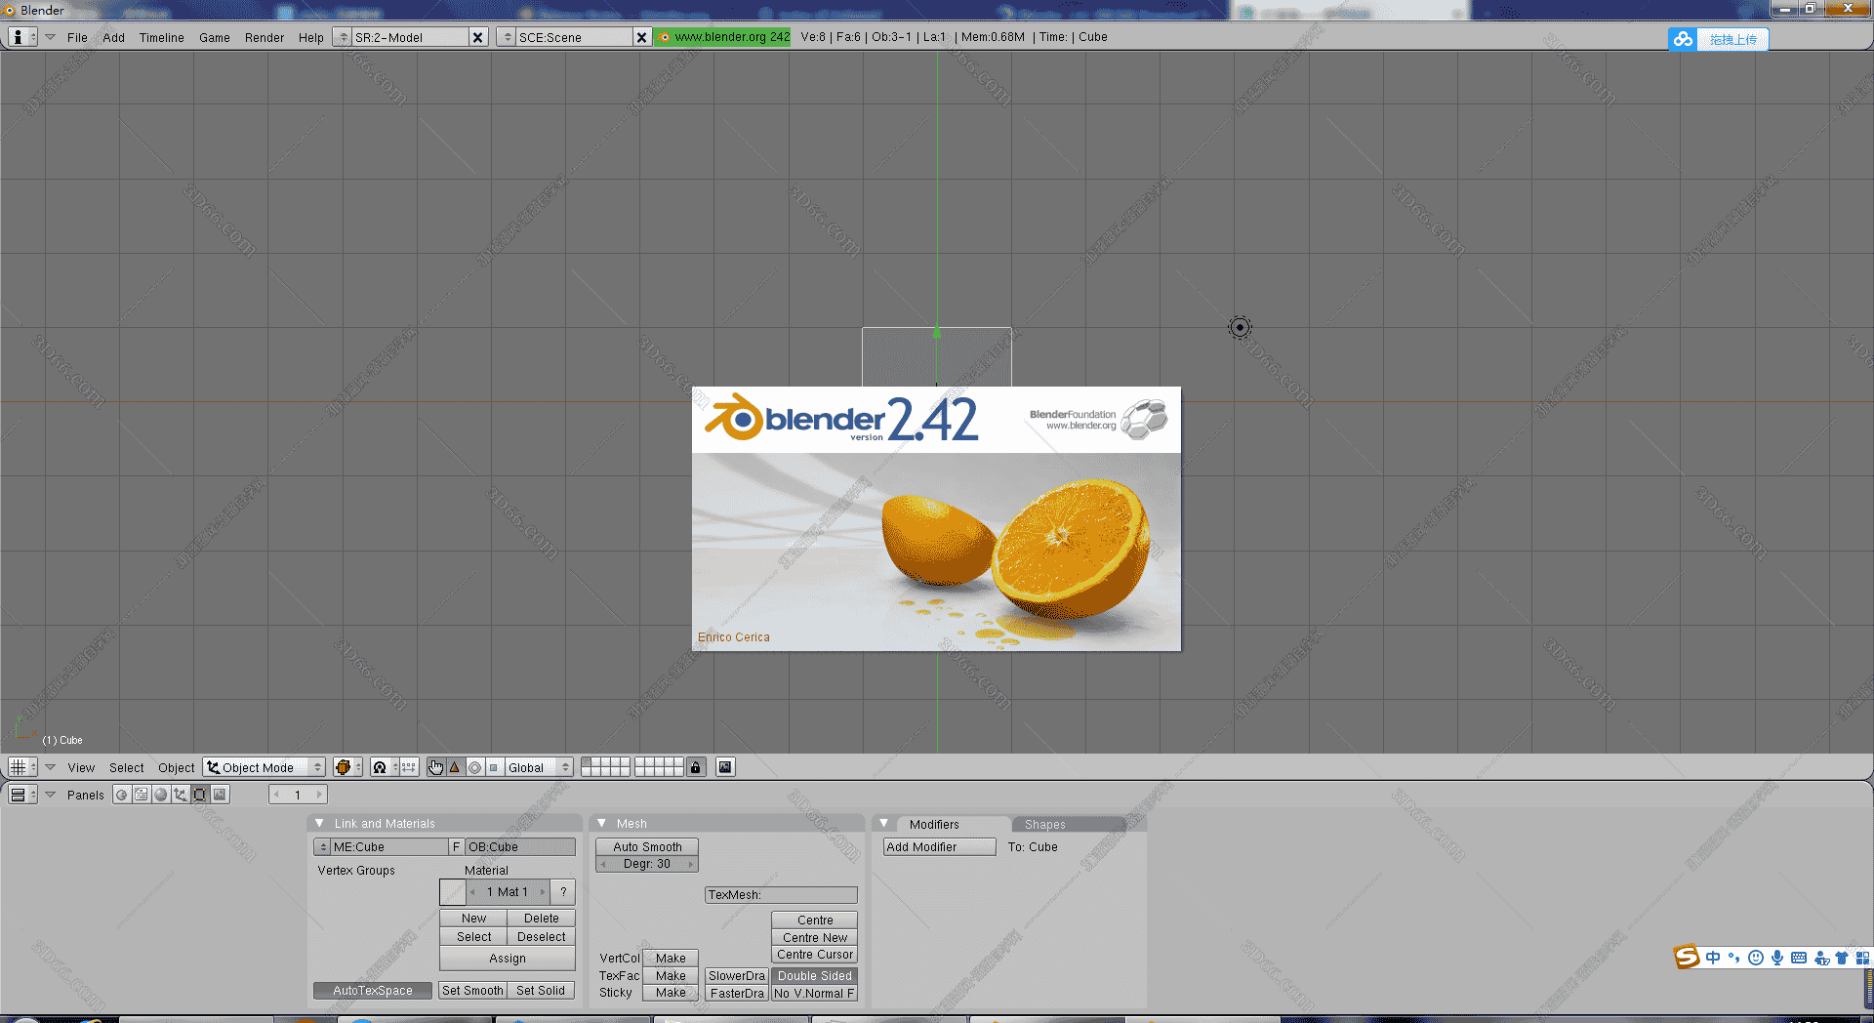Enable Auto Smooth in Mesh panel

tap(647, 846)
